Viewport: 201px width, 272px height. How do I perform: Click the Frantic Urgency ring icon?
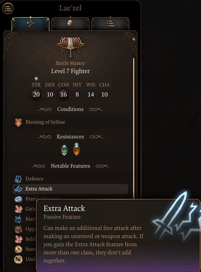(x=18, y=199)
